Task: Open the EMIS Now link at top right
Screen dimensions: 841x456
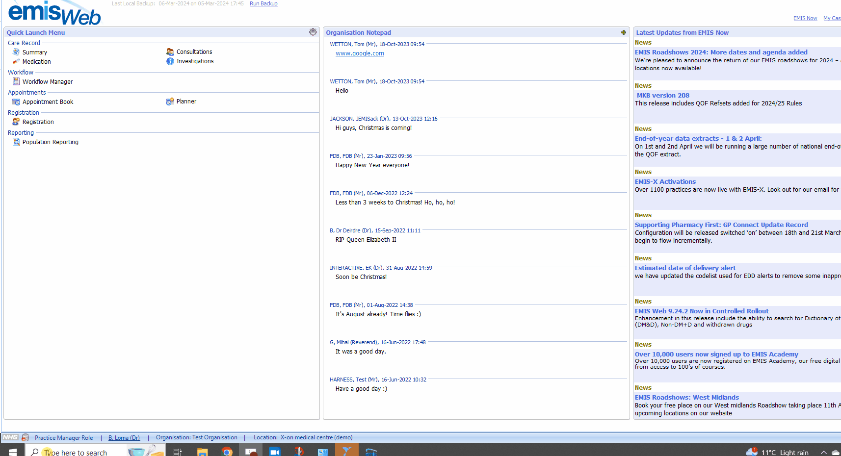Action: (805, 18)
